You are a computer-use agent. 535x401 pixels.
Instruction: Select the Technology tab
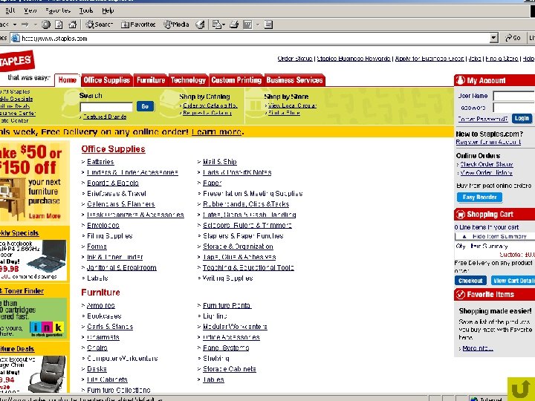pos(188,80)
